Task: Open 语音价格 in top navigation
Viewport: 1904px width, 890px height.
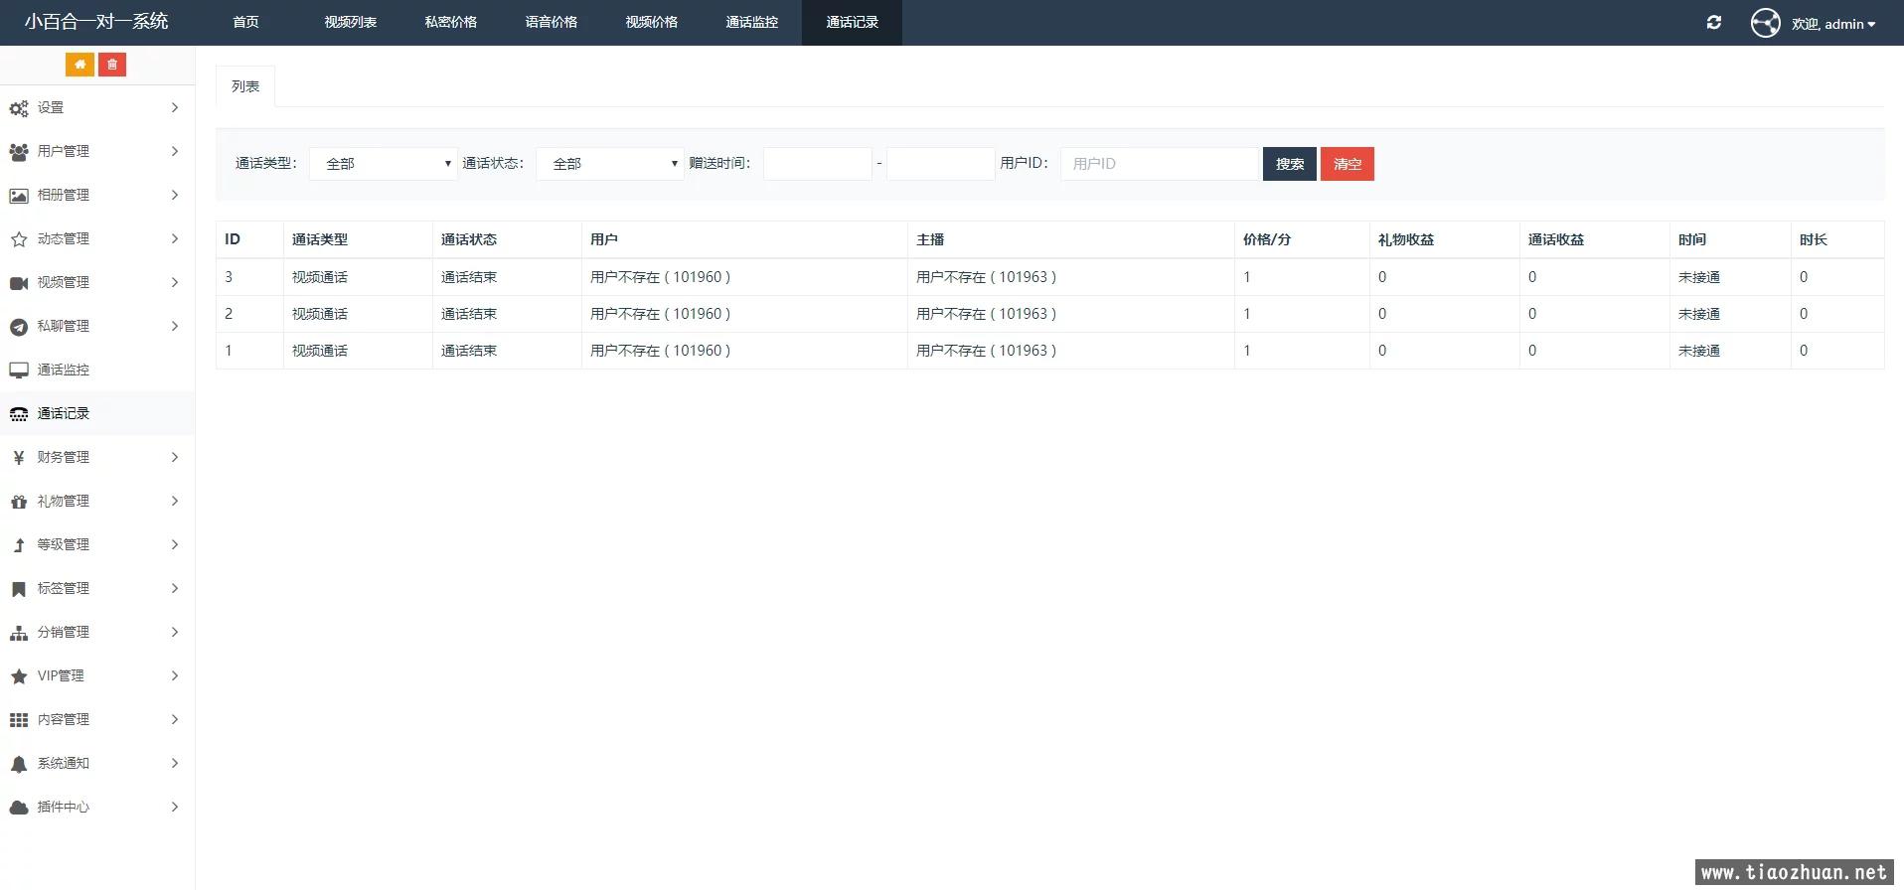Action: [552, 22]
